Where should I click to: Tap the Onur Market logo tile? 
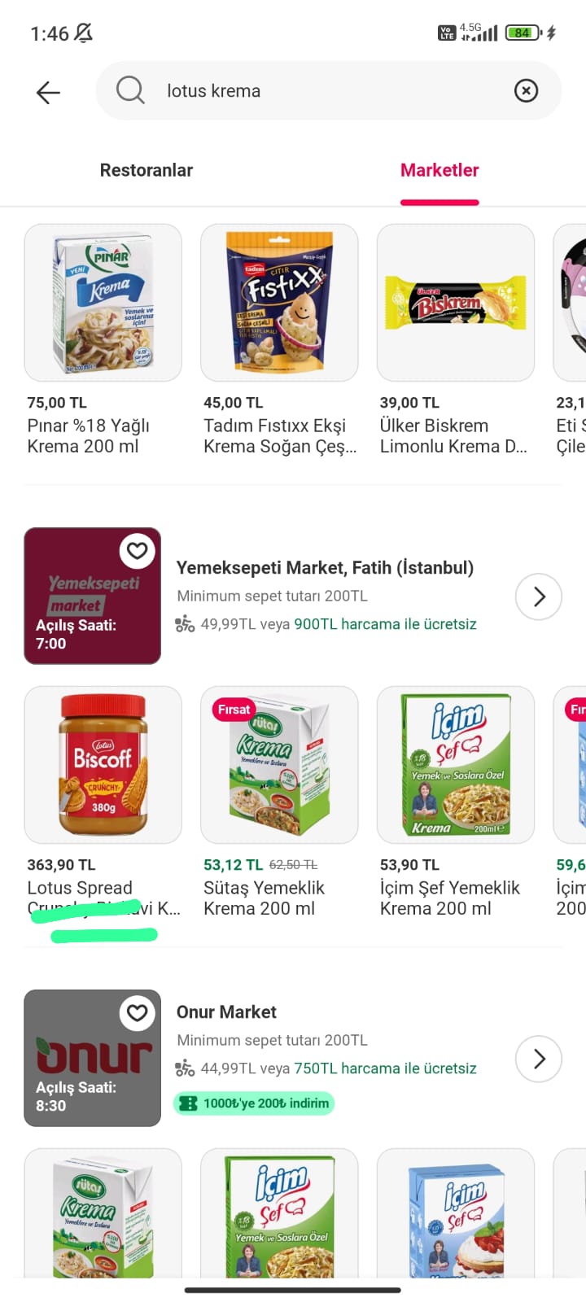[92, 1058]
